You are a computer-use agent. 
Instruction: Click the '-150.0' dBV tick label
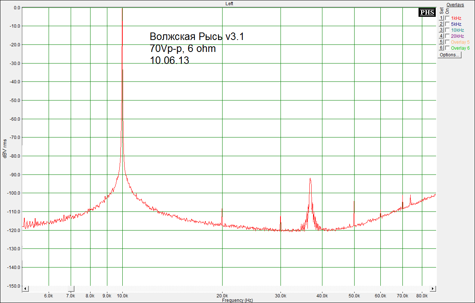(14, 286)
